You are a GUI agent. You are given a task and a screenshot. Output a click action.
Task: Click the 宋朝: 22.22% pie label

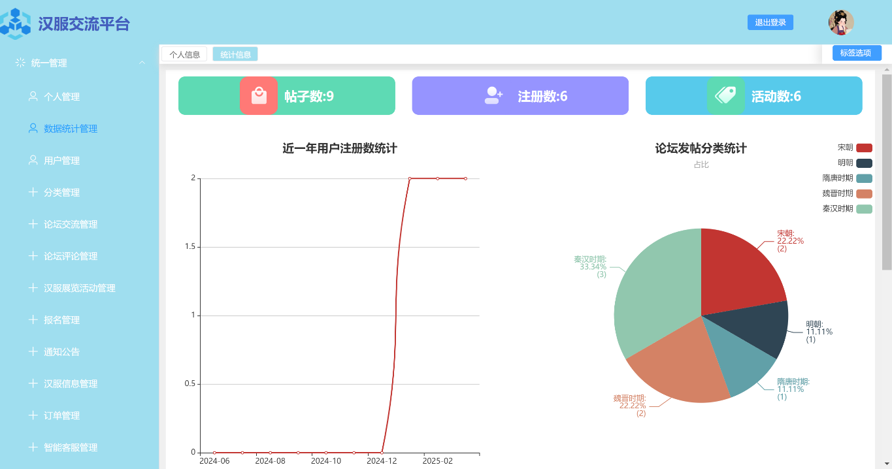790,240
